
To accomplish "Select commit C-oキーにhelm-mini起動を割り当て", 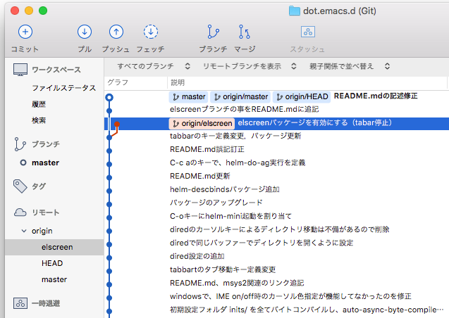I will point(230,216).
